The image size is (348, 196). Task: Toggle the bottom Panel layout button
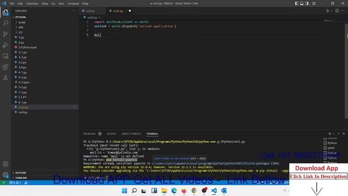[x=302, y=3]
